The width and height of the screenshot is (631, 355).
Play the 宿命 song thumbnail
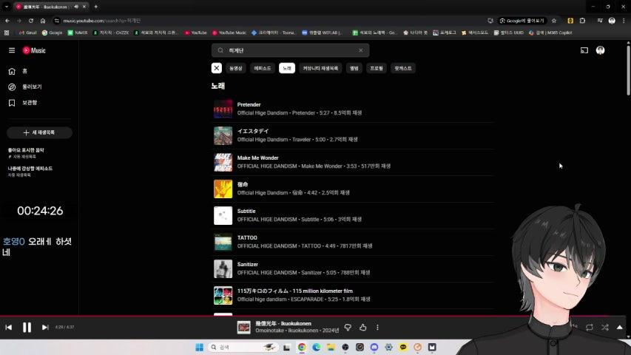click(223, 189)
